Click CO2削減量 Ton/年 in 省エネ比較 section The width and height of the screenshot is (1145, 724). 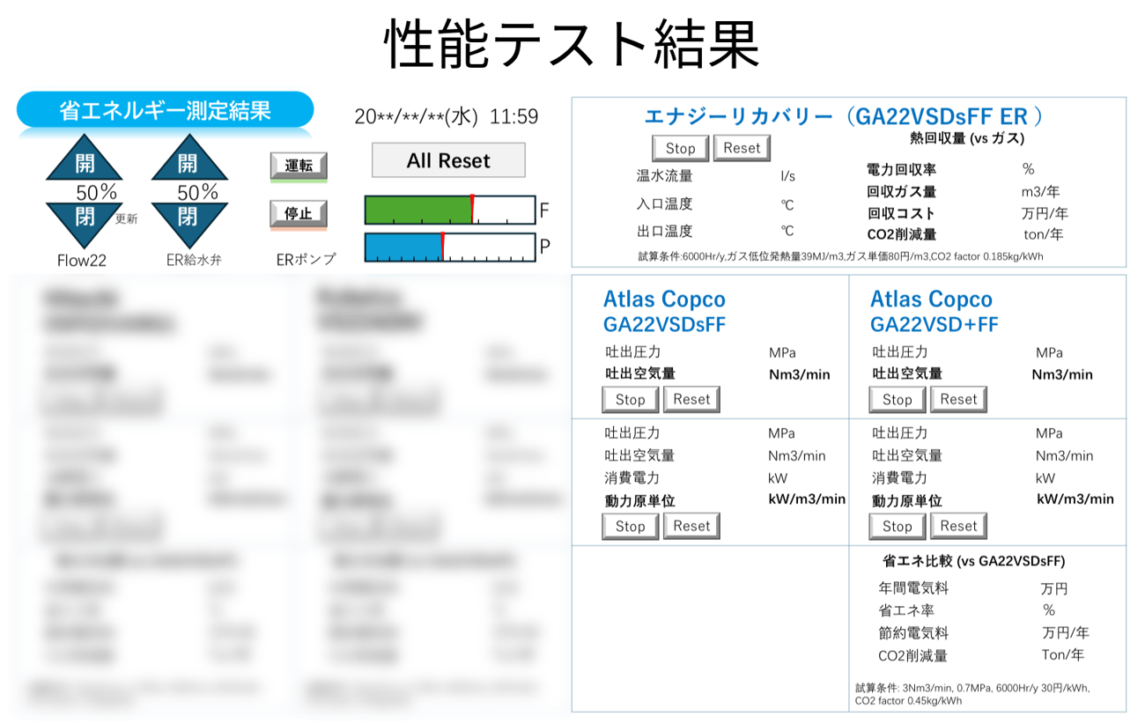(980, 655)
